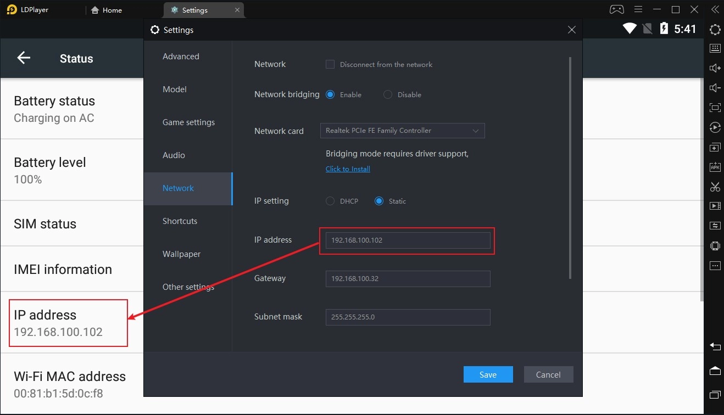724x415 pixels.
Task: Click the Gateway input field
Action: point(408,279)
